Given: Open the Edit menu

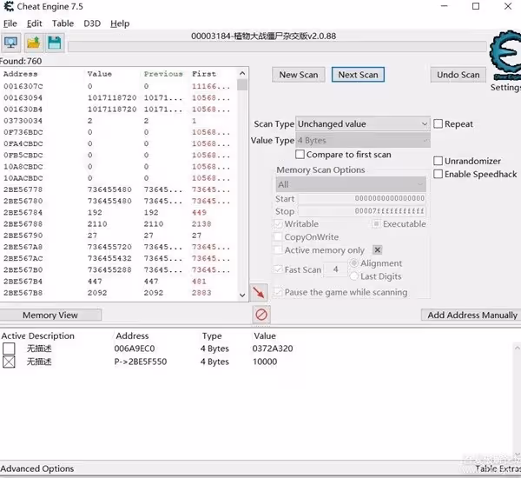Looking at the screenshot, I should pyautogui.click(x=34, y=23).
